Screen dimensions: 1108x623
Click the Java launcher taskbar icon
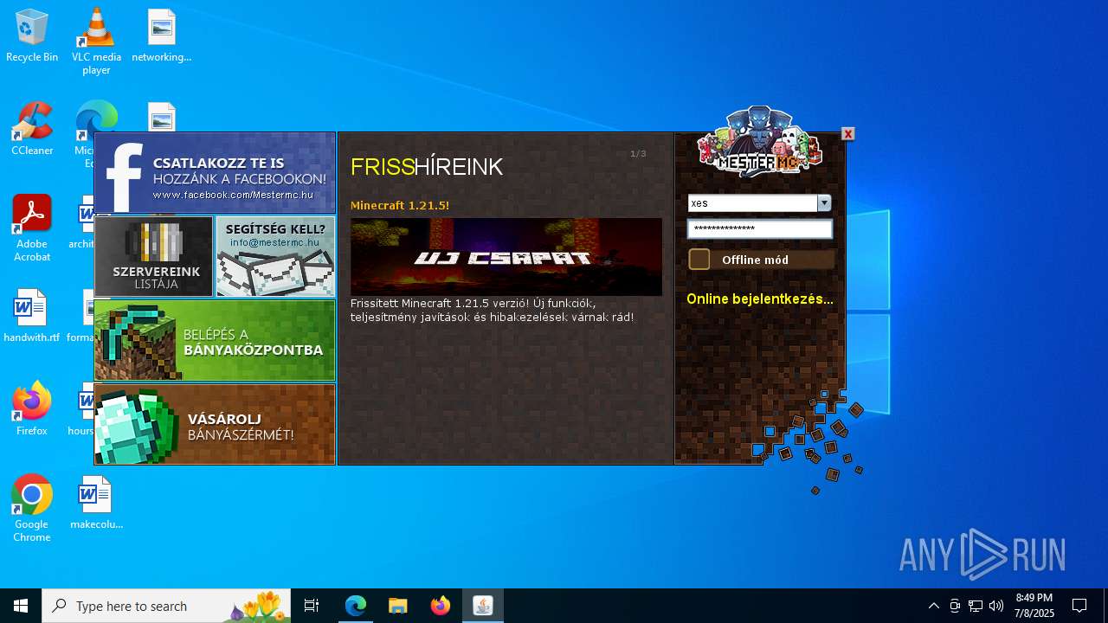(x=483, y=606)
